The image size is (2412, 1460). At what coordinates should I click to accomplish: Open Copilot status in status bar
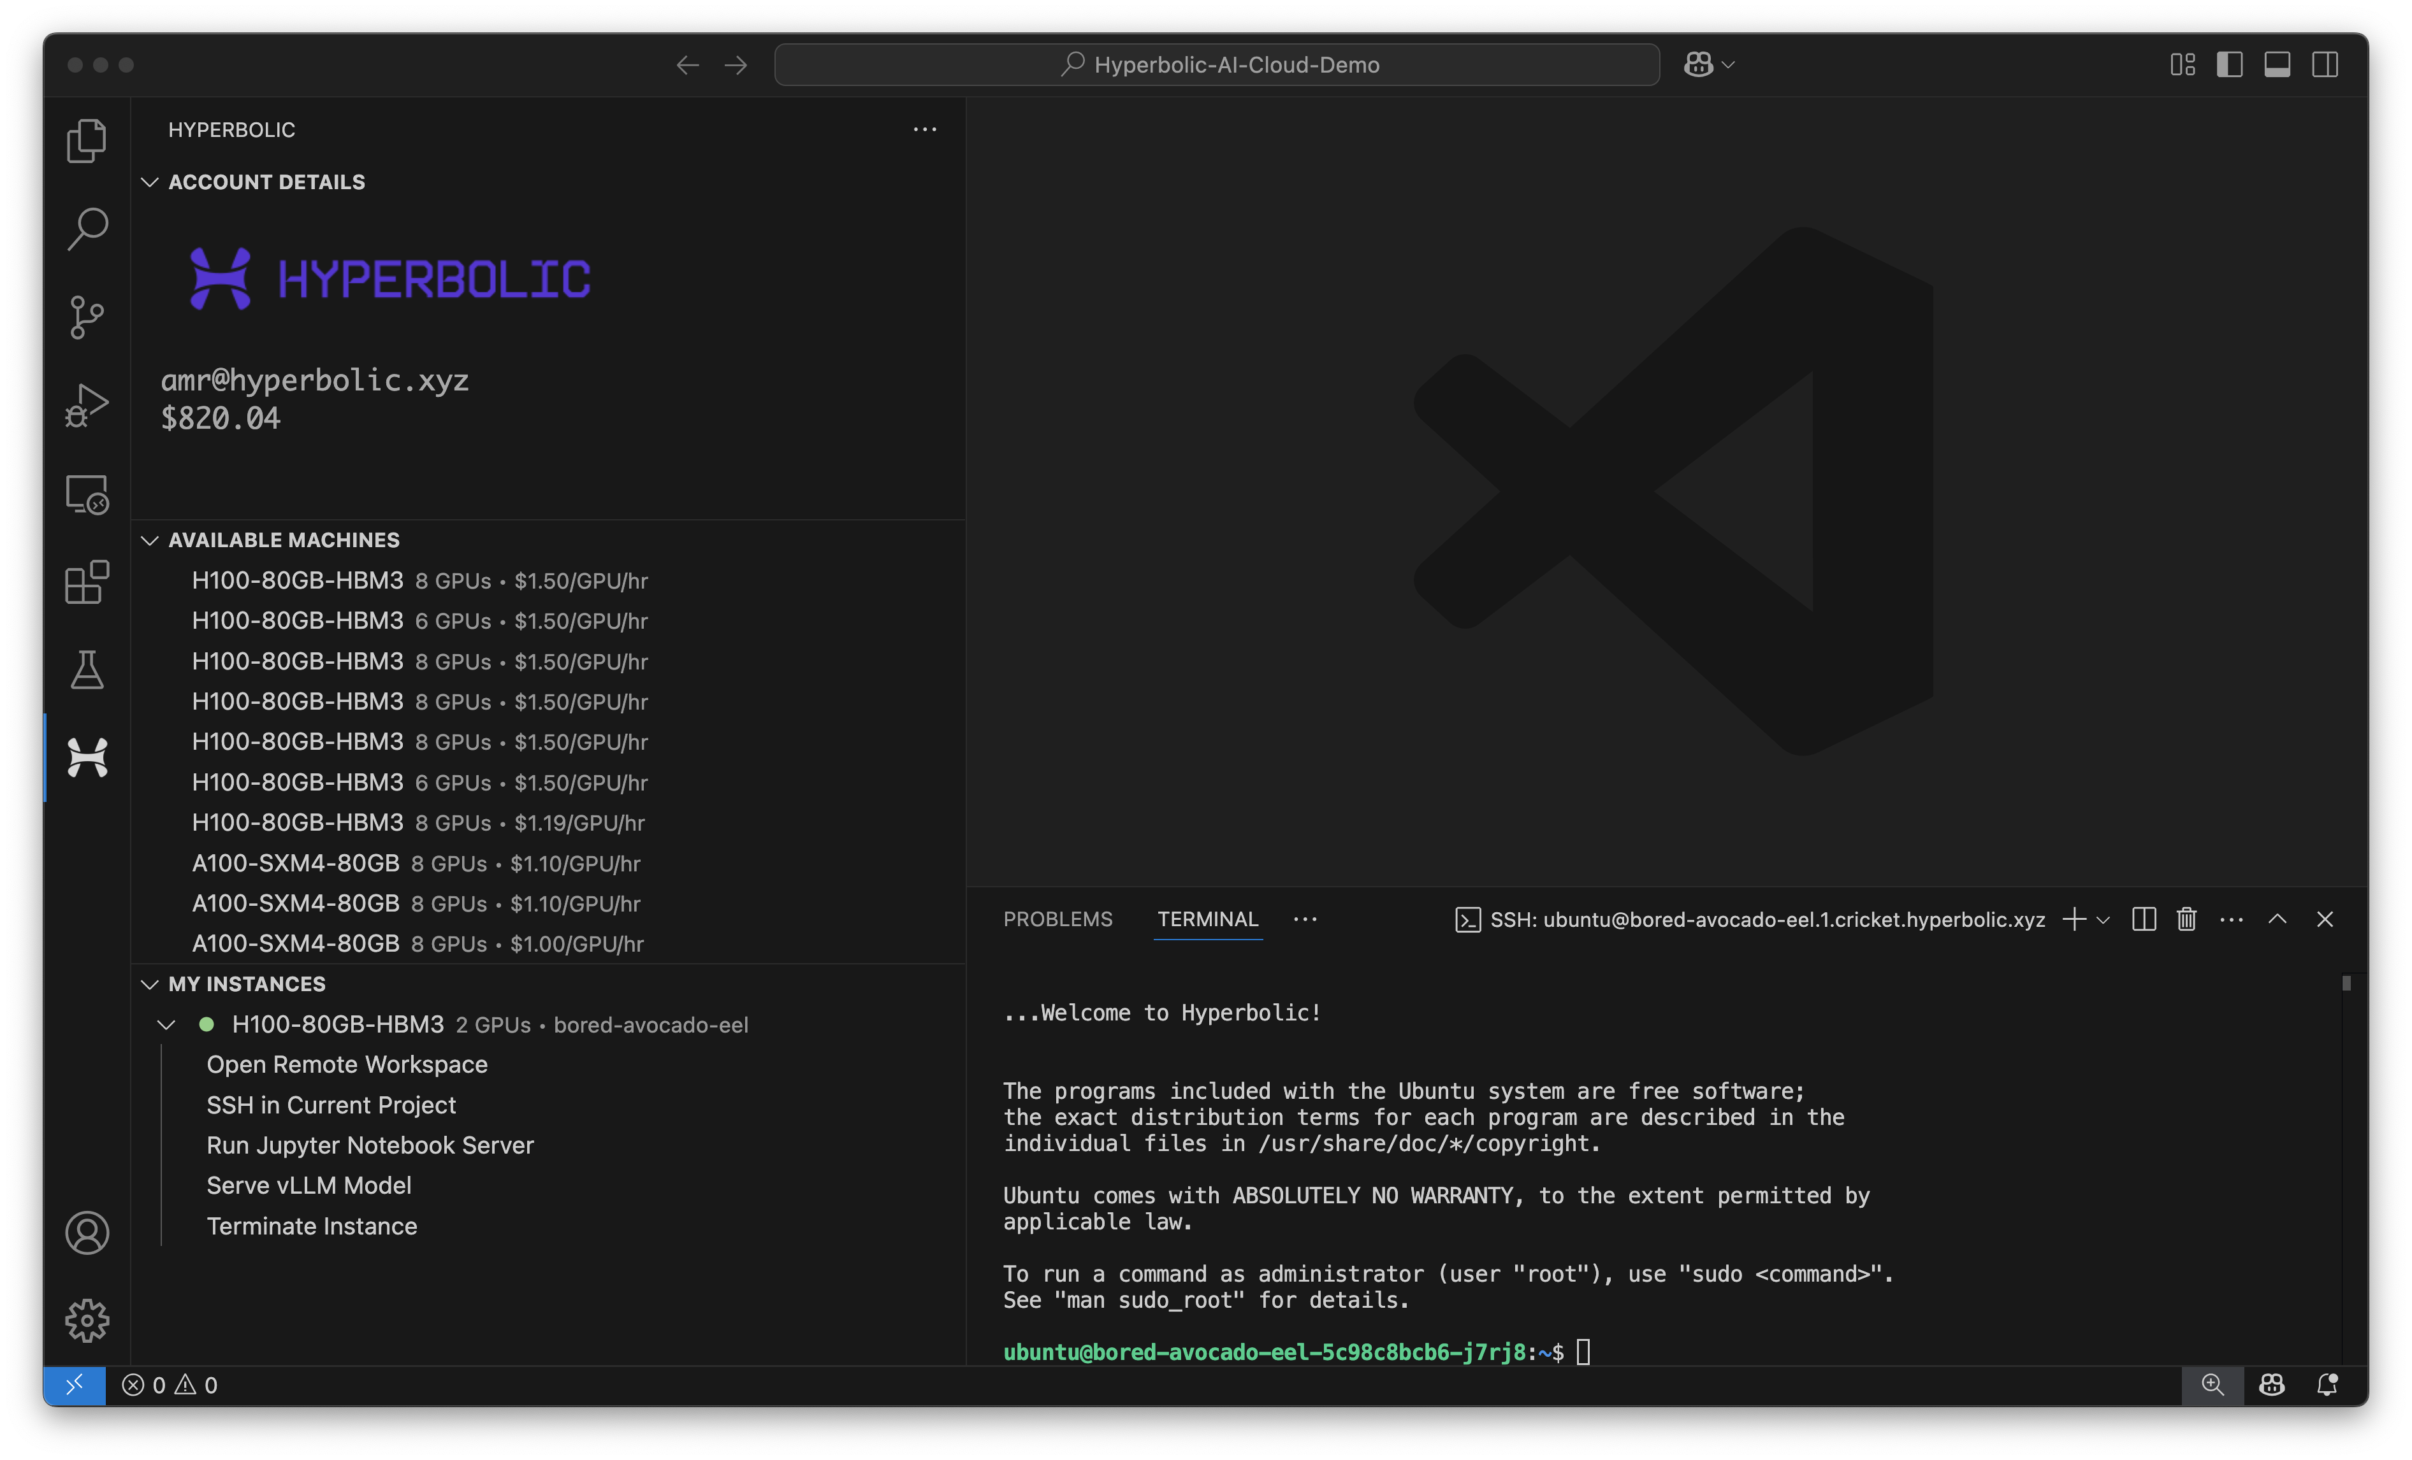click(2272, 1385)
